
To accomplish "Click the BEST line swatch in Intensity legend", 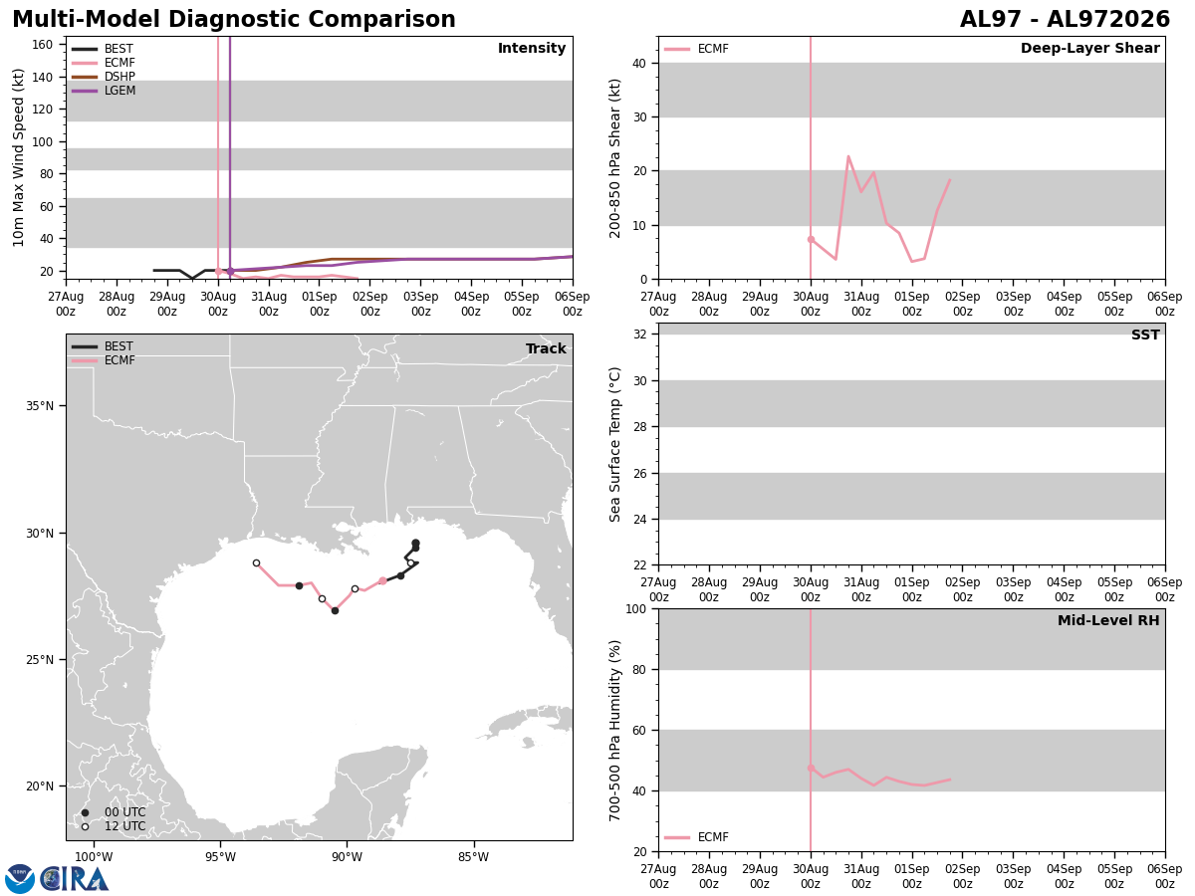I will (x=85, y=49).
